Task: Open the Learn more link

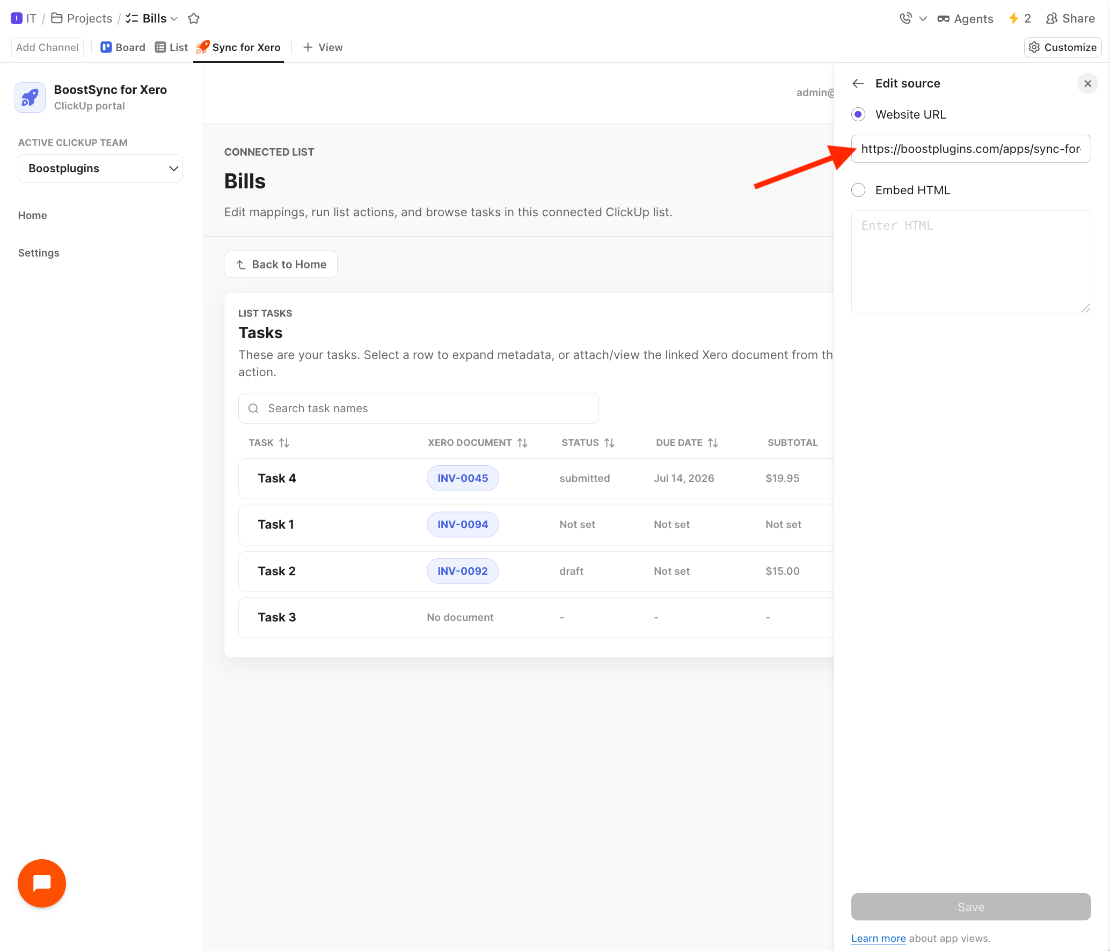Action: click(x=878, y=938)
